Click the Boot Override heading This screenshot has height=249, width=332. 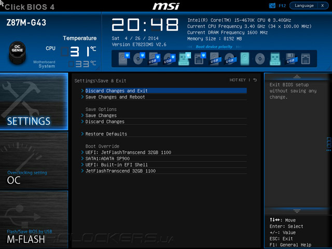tap(102, 146)
